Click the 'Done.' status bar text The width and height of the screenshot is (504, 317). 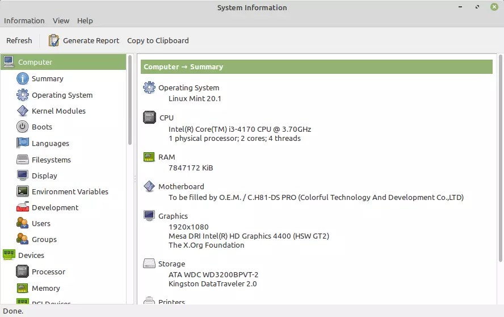pyautogui.click(x=13, y=311)
